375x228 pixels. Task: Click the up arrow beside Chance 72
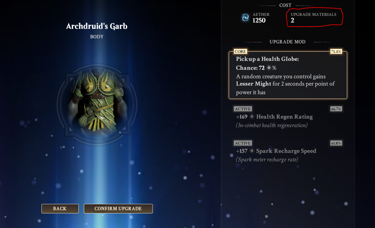click(269, 68)
